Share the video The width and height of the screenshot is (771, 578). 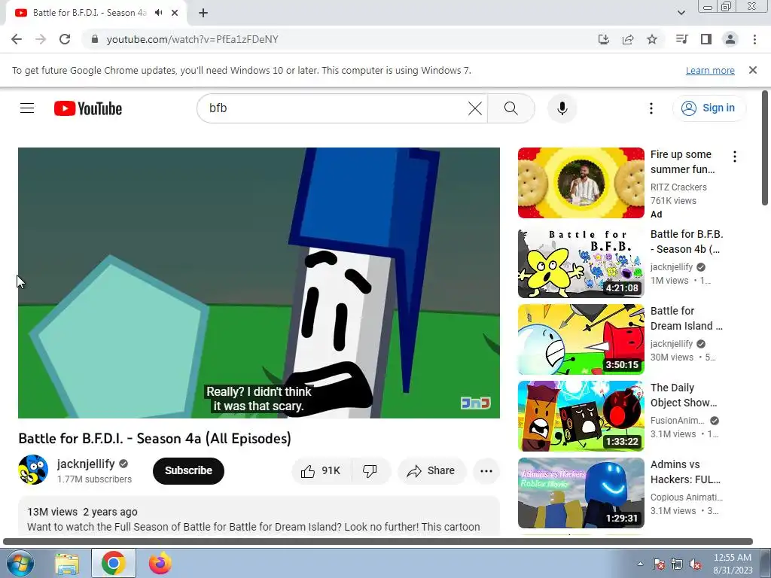pos(431,471)
